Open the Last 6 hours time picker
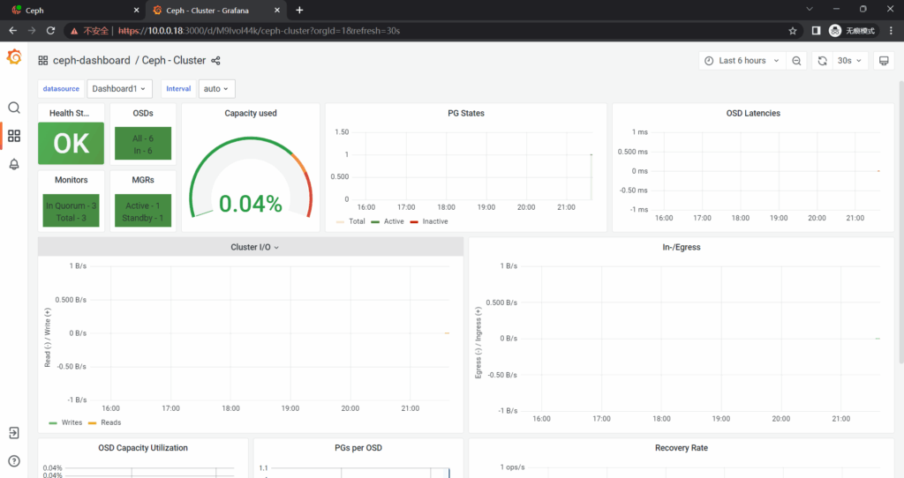Viewport: 904px width, 478px height. [x=742, y=61]
